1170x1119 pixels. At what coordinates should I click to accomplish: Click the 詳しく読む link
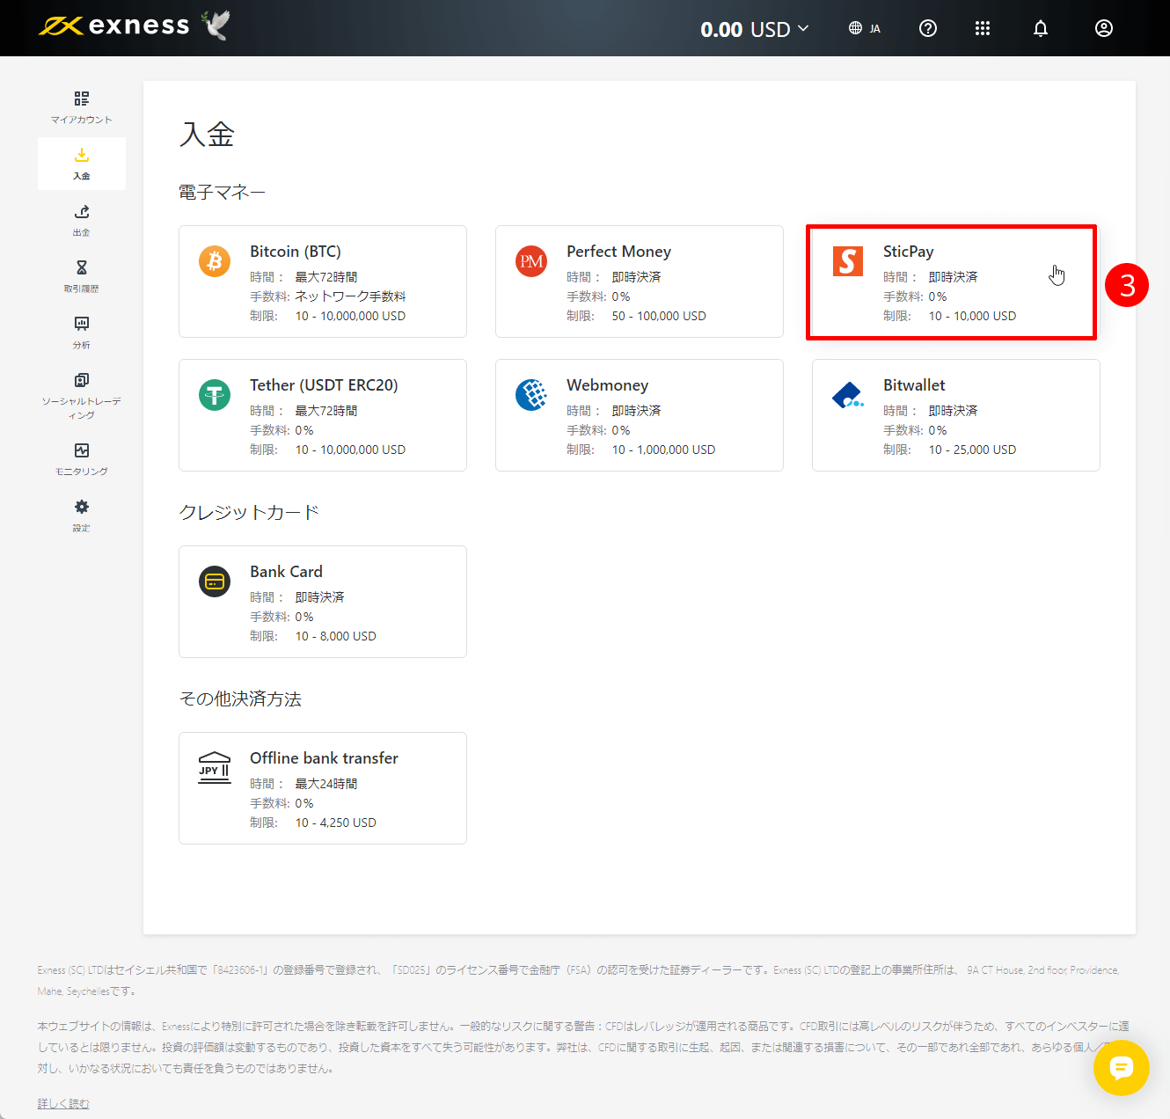pos(62,1102)
